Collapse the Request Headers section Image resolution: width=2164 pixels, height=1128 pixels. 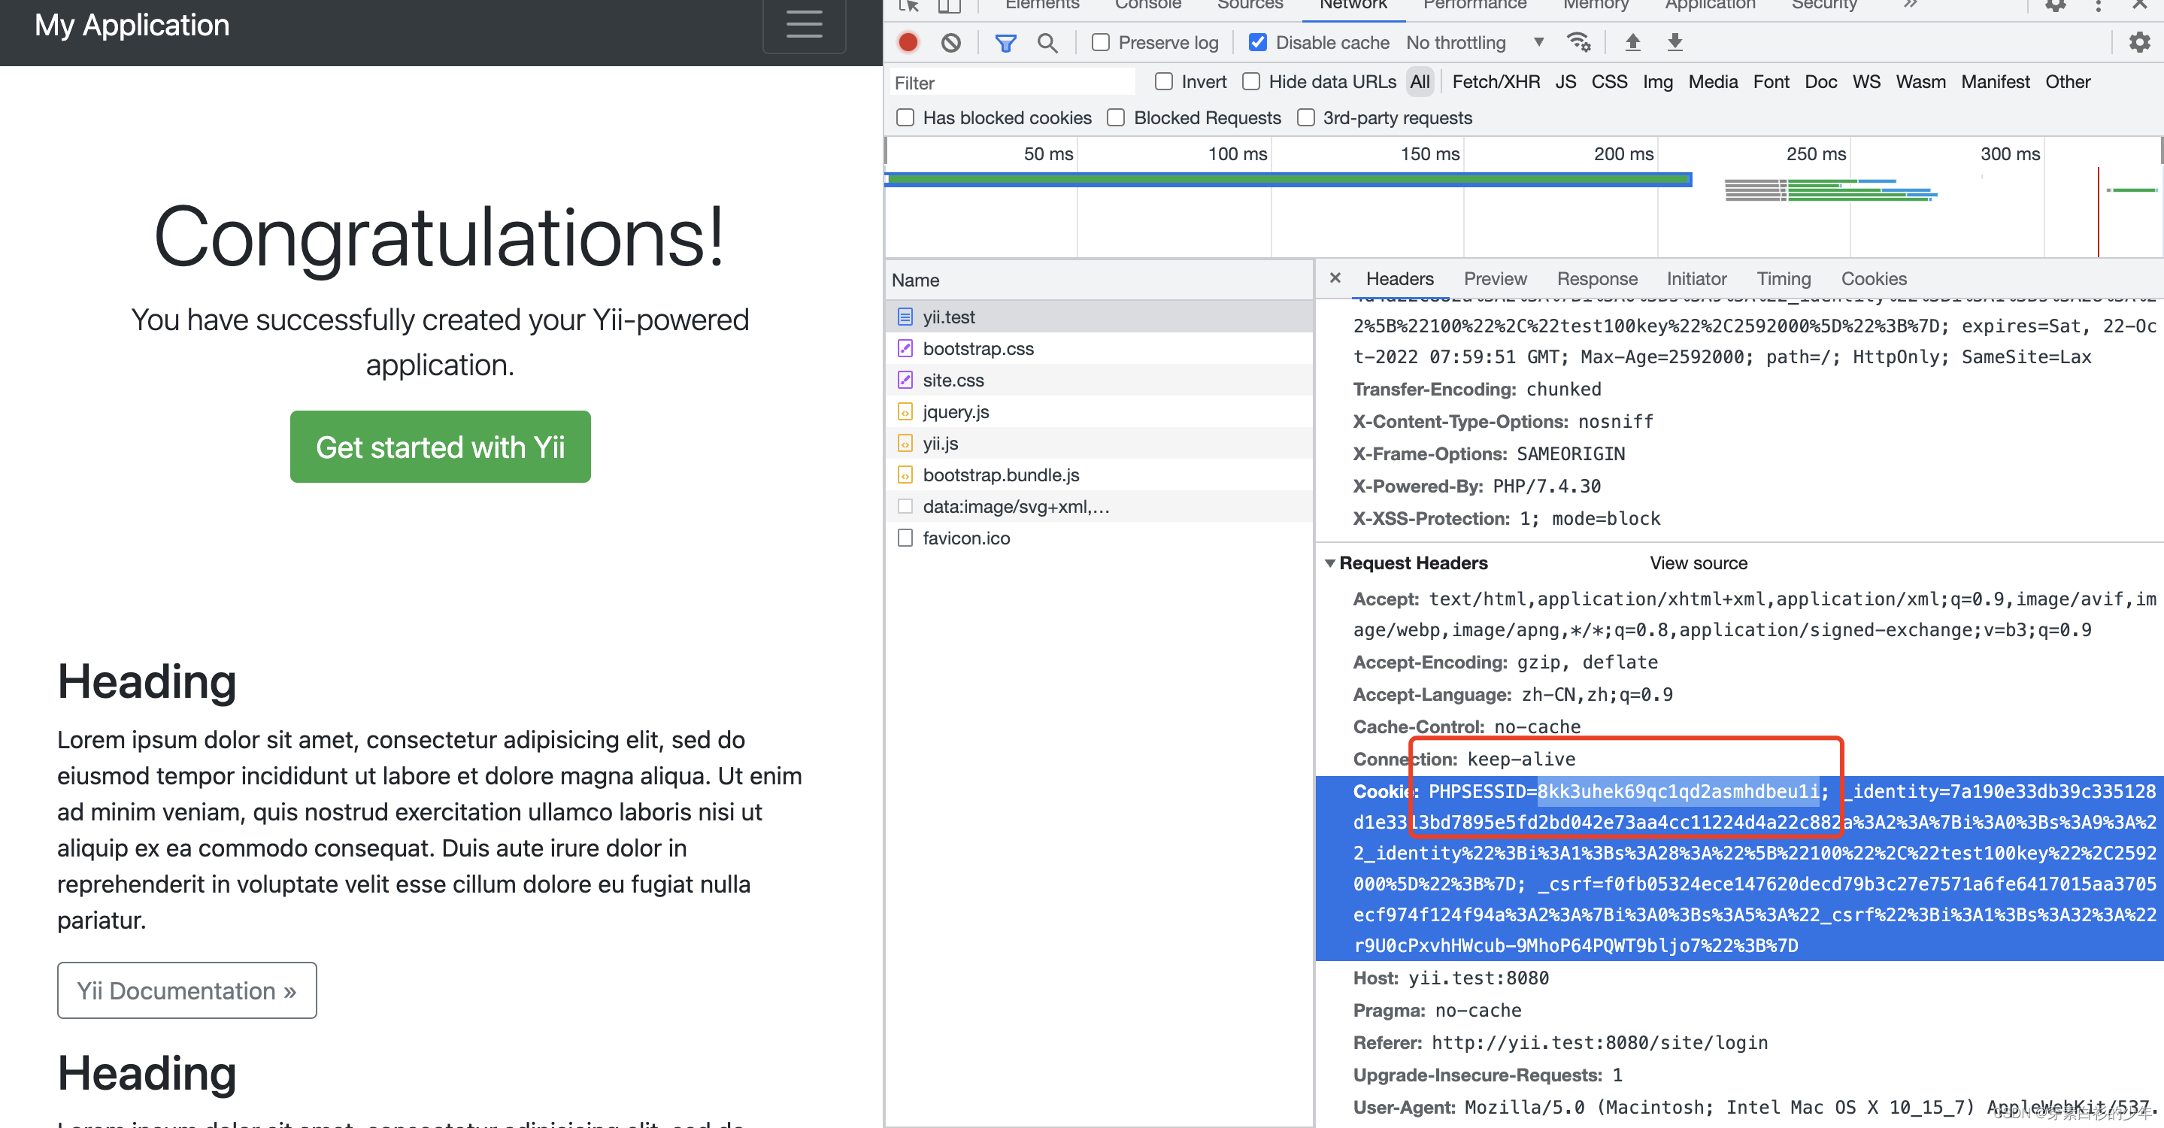click(x=1330, y=562)
